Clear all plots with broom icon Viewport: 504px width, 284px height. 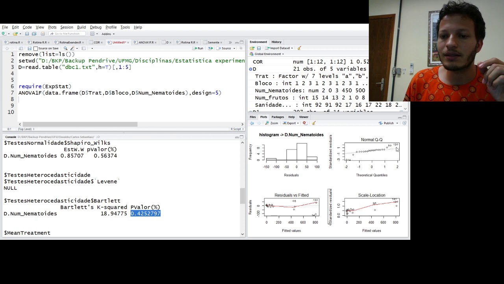314,123
